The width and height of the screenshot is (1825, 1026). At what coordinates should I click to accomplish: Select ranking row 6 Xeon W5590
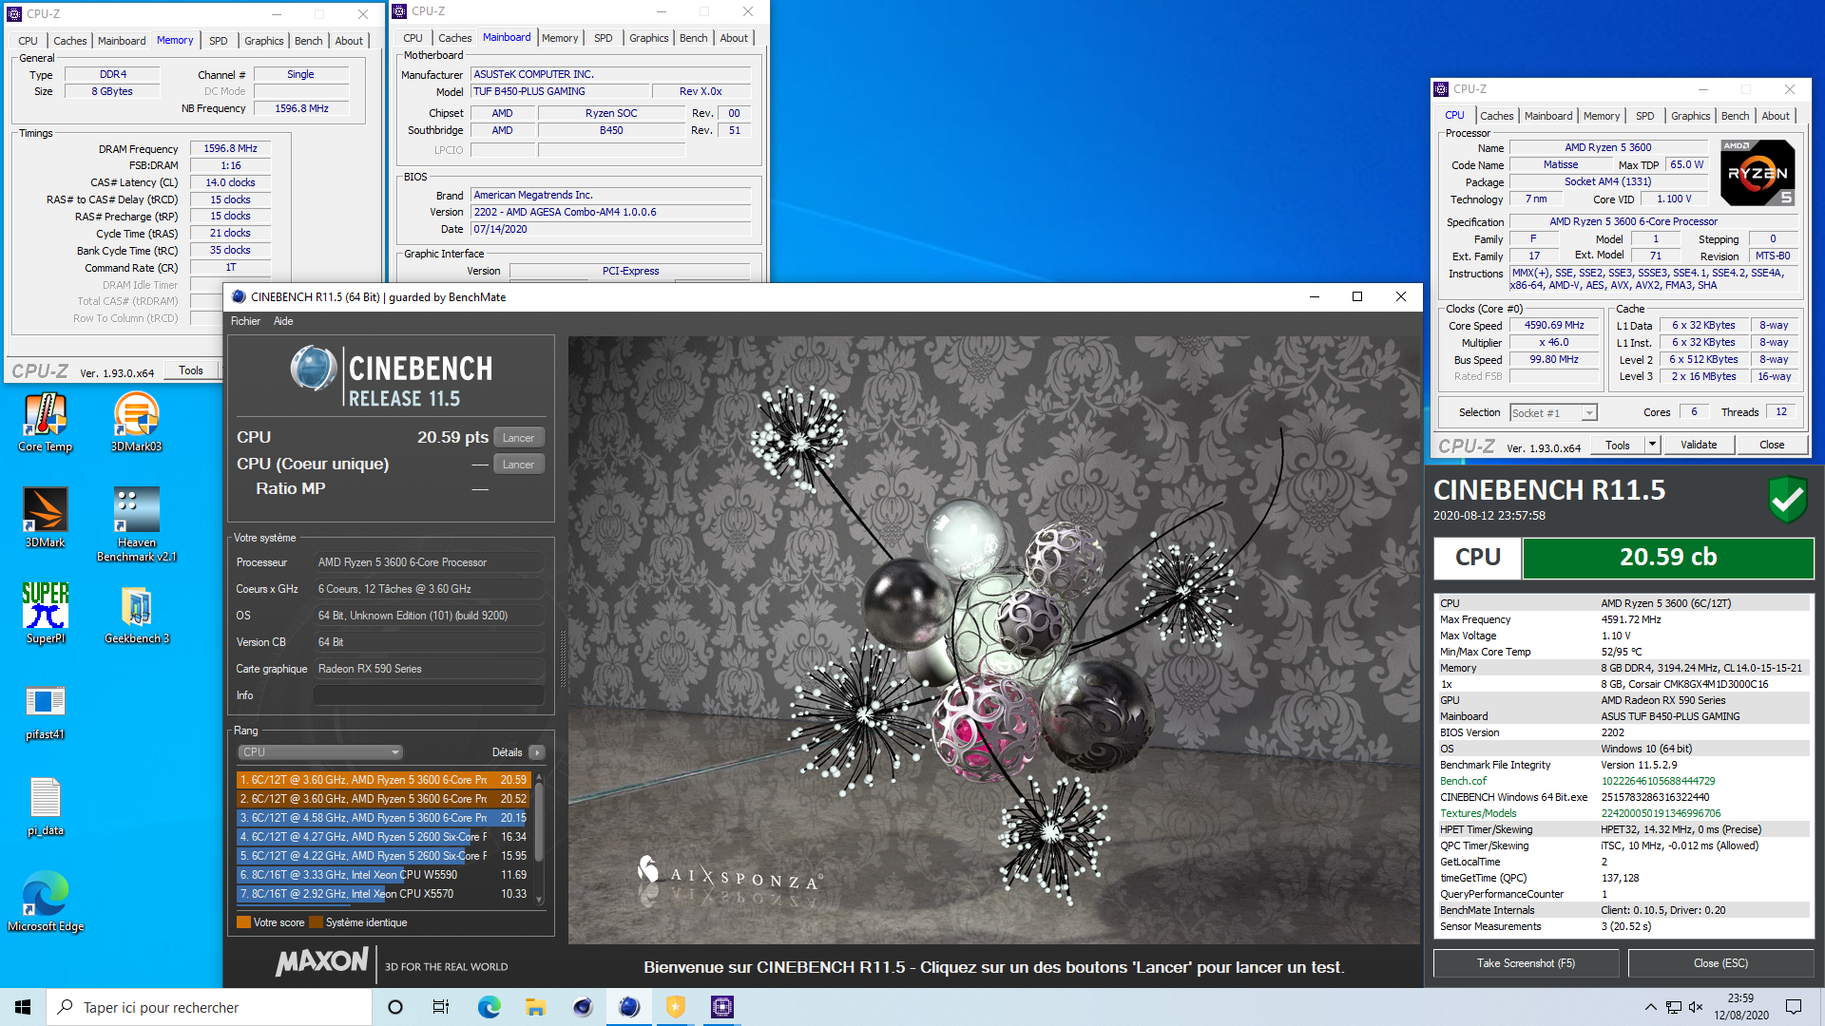tap(383, 875)
